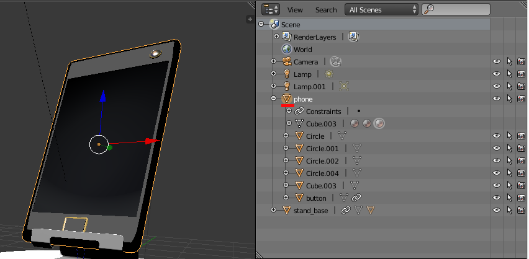The width and height of the screenshot is (529, 259).
Task: Click the outliner search filter field
Action: pyautogui.click(x=456, y=9)
